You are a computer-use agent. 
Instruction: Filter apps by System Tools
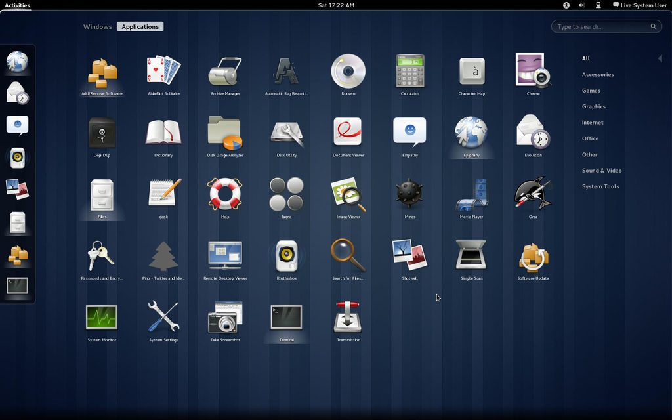(601, 186)
